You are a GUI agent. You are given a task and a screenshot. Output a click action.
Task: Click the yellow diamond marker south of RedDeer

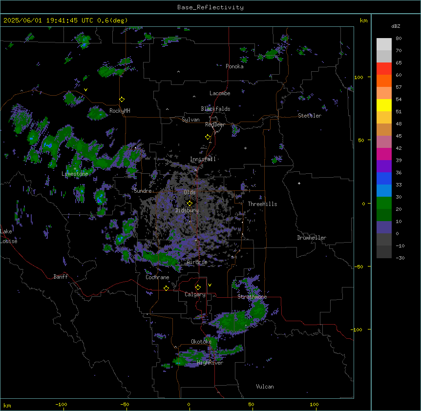click(208, 137)
